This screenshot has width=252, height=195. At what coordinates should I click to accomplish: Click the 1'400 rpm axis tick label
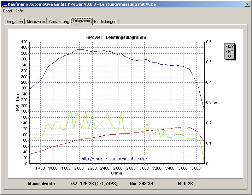40,168
